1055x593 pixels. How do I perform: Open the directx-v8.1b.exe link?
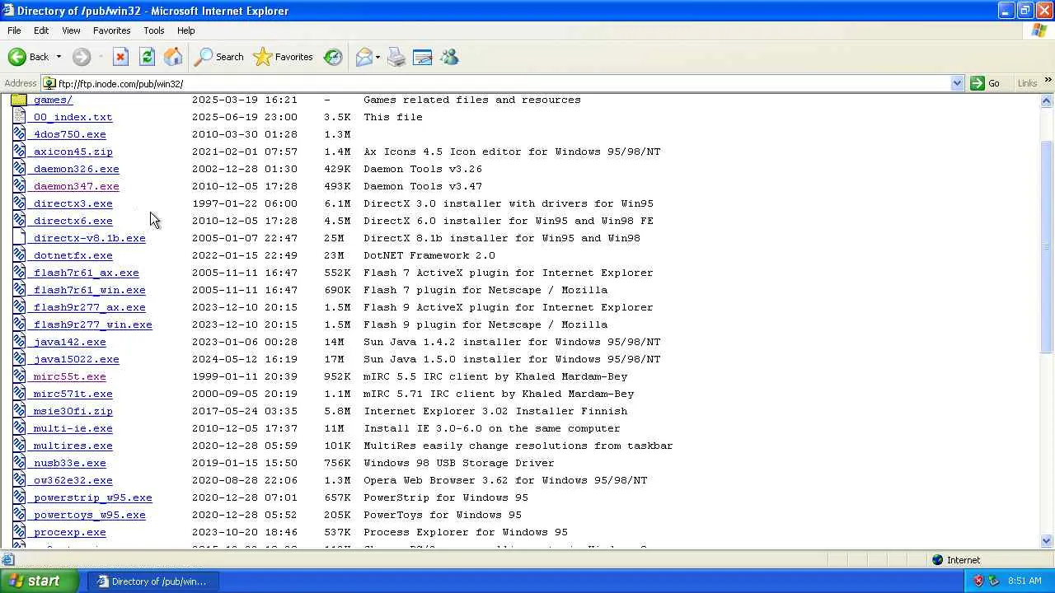coord(89,238)
